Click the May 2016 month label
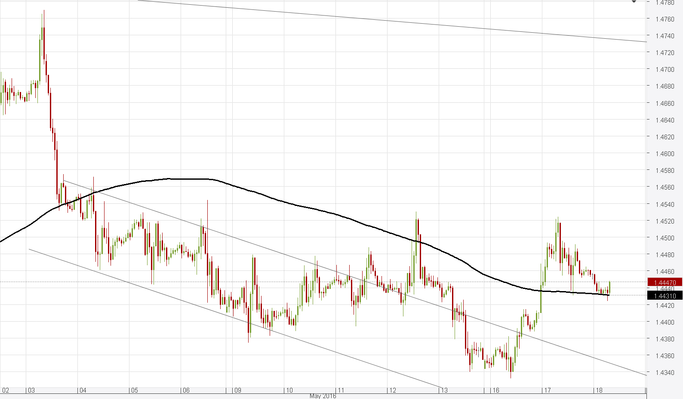 pyautogui.click(x=323, y=396)
